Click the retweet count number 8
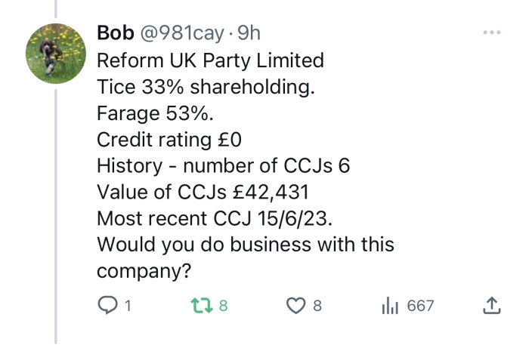529x345 pixels. [x=224, y=306]
